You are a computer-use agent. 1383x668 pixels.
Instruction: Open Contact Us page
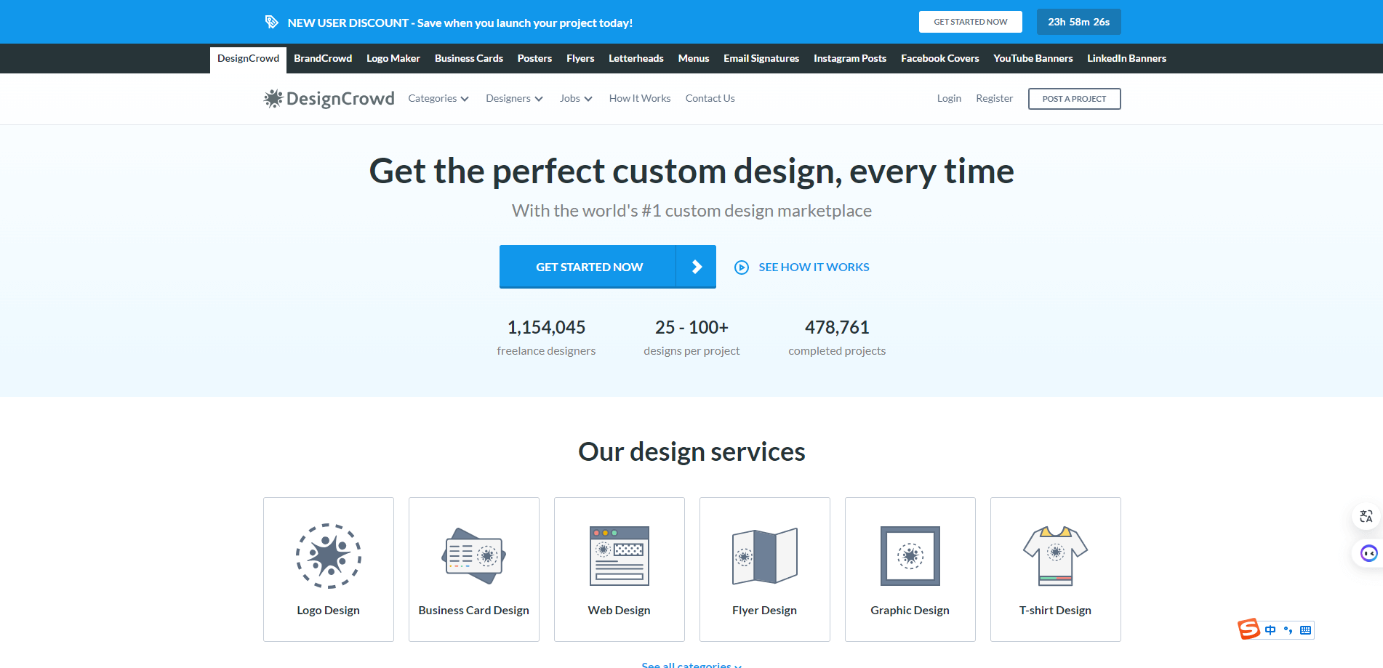pyautogui.click(x=710, y=99)
